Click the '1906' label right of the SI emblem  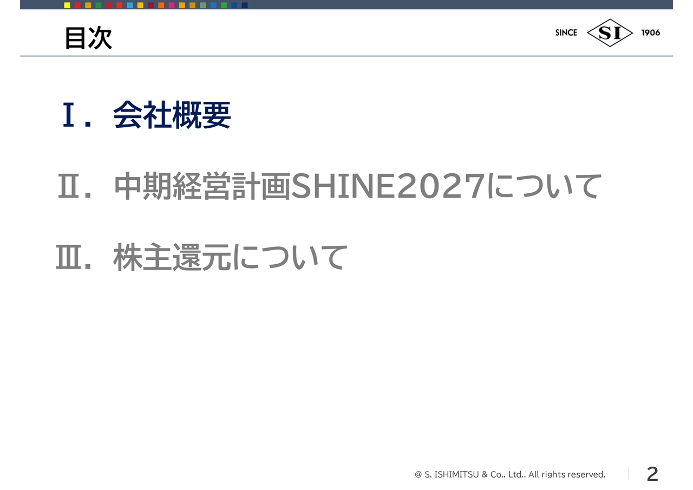click(x=650, y=32)
